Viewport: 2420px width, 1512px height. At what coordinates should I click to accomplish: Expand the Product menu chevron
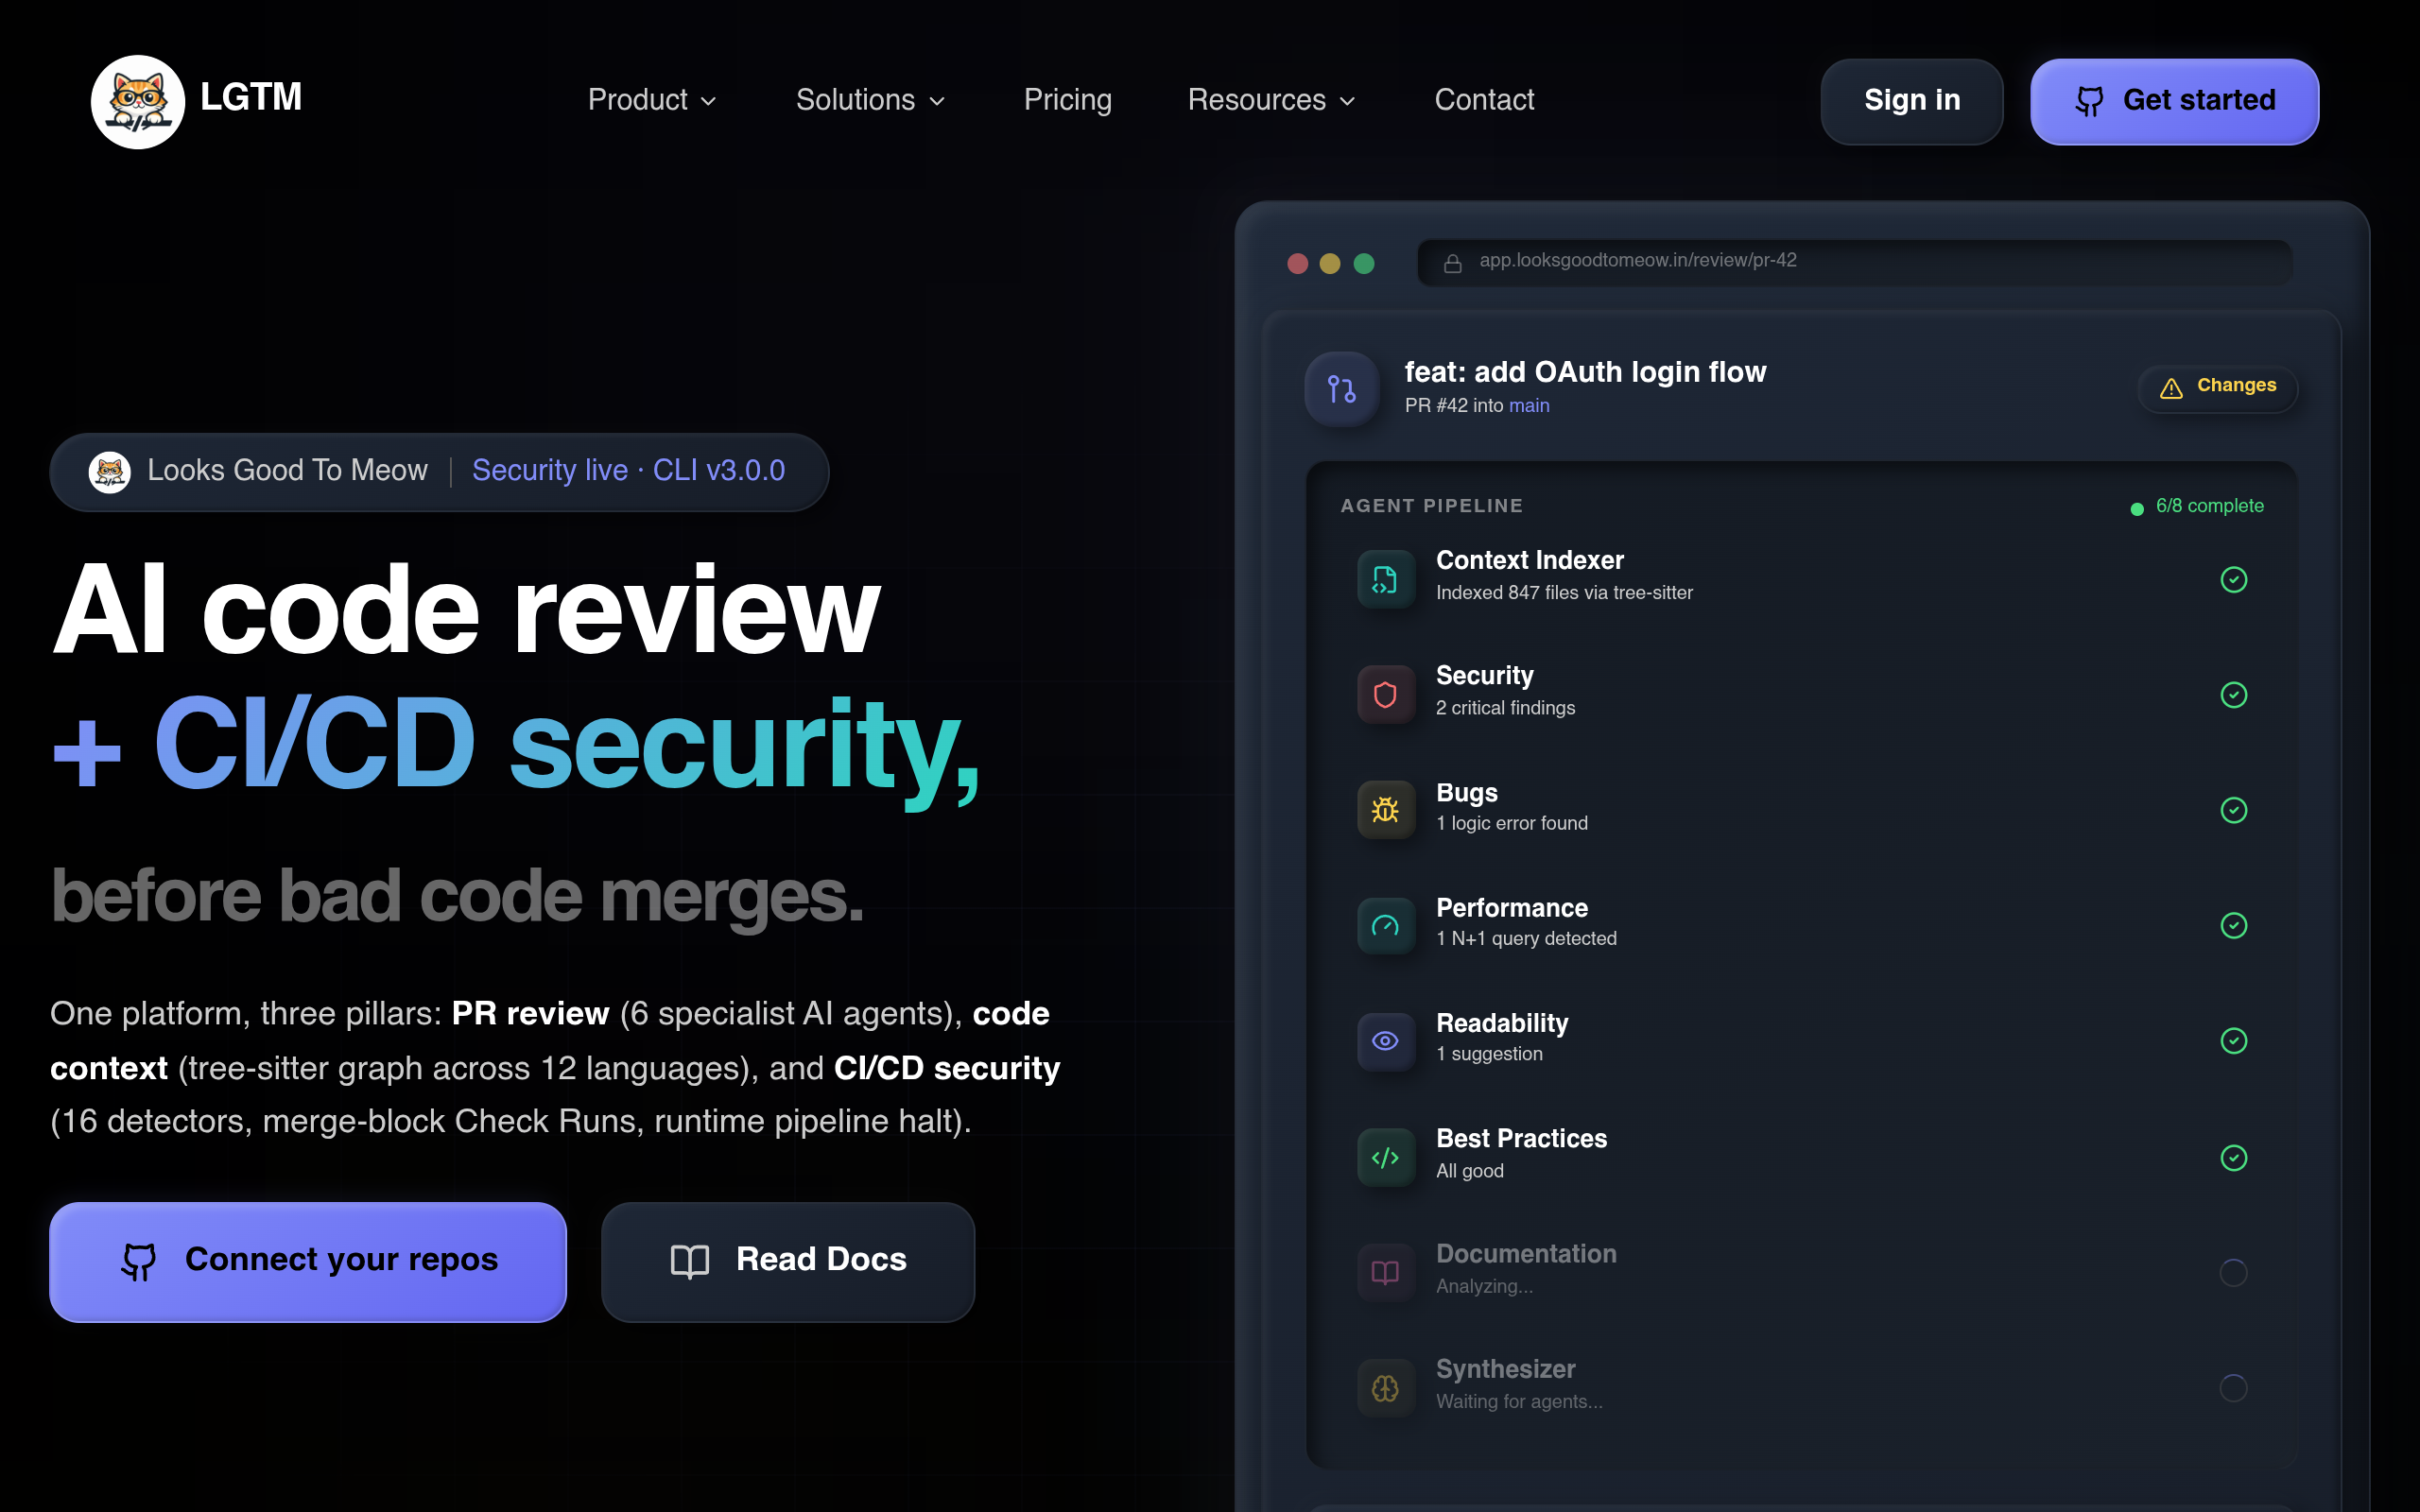pyautogui.click(x=708, y=101)
